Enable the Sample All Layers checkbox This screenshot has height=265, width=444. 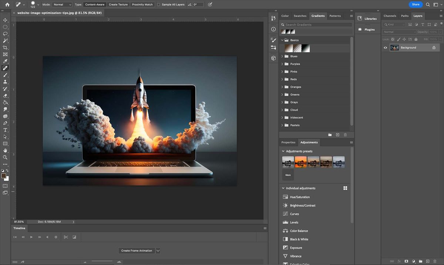pyautogui.click(x=159, y=5)
